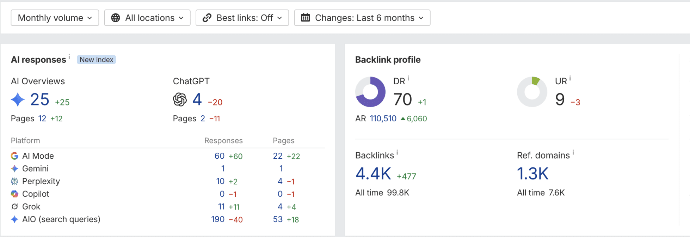The image size is (690, 237).
Task: Open Perplexity responses value 10
Action: [x=220, y=181]
